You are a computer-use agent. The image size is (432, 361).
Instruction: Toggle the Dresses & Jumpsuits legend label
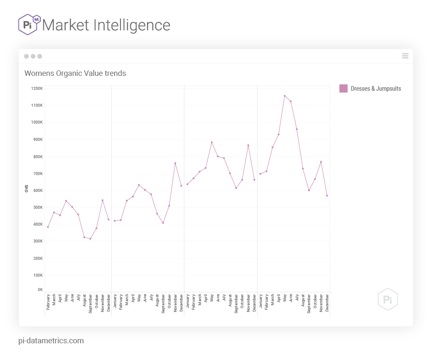pos(376,89)
